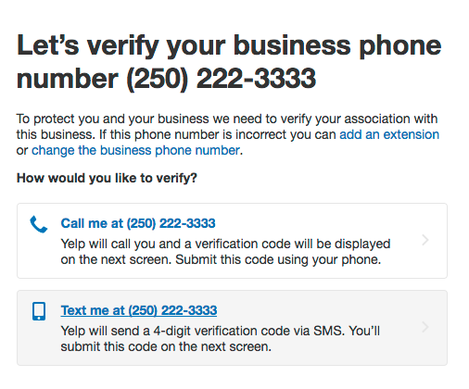Click 'Yelp will send a 4-digit' description line
The width and height of the screenshot is (469, 389).
[x=221, y=331]
